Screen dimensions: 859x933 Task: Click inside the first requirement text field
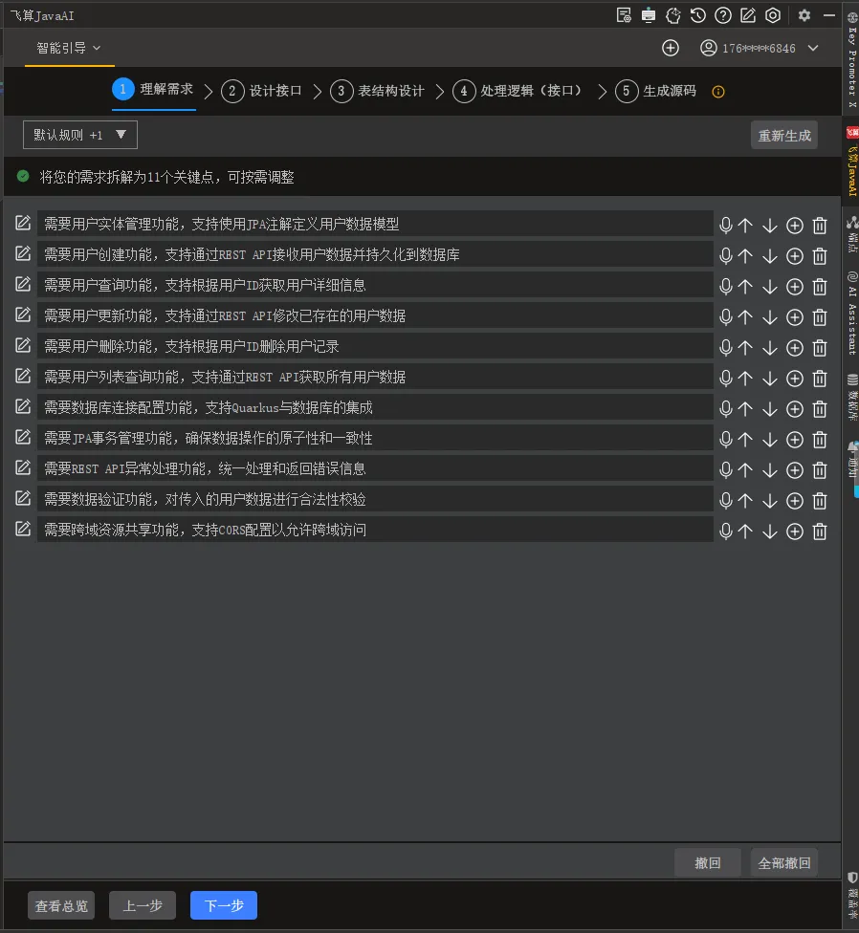(x=373, y=222)
